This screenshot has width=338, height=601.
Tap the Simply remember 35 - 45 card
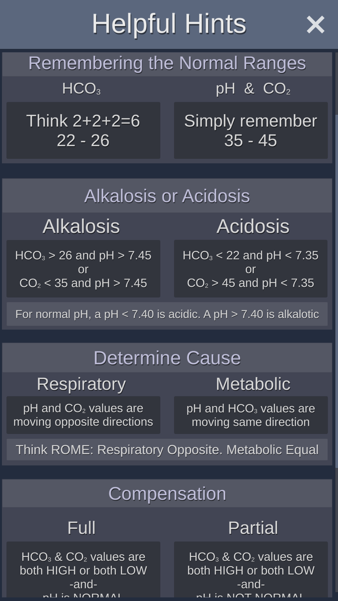[250, 130]
